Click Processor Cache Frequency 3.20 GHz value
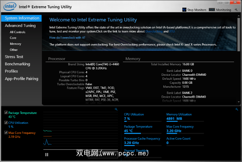Image resolution: width=242 pixels, height=162 pixels. pyautogui.click(x=131, y=143)
